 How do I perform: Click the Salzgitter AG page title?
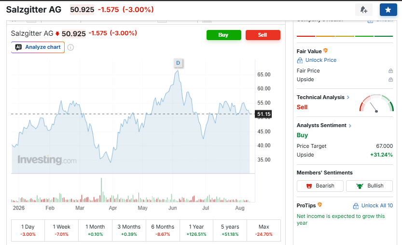34,10
